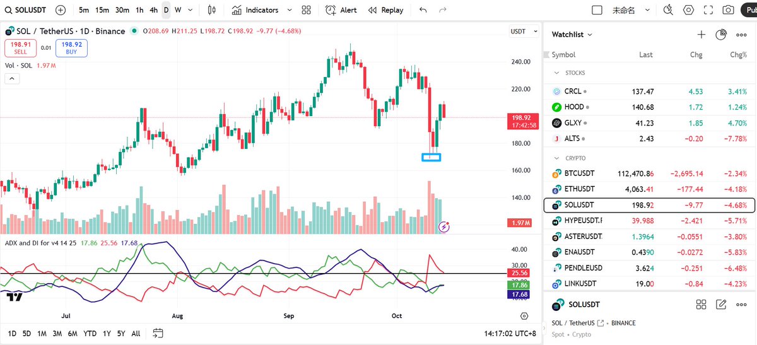Open the time axis settings gear
Screen dimensions: 757x345
coord(524,315)
